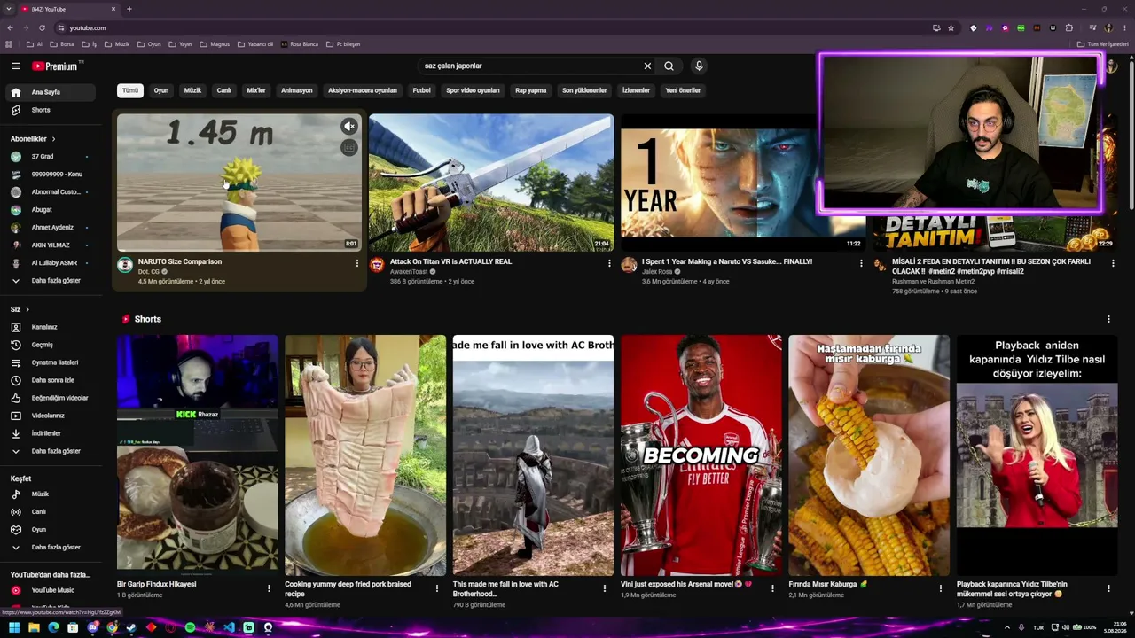Open the AC Brotherhood short thumbnail
This screenshot has width=1135, height=638.
[533, 455]
